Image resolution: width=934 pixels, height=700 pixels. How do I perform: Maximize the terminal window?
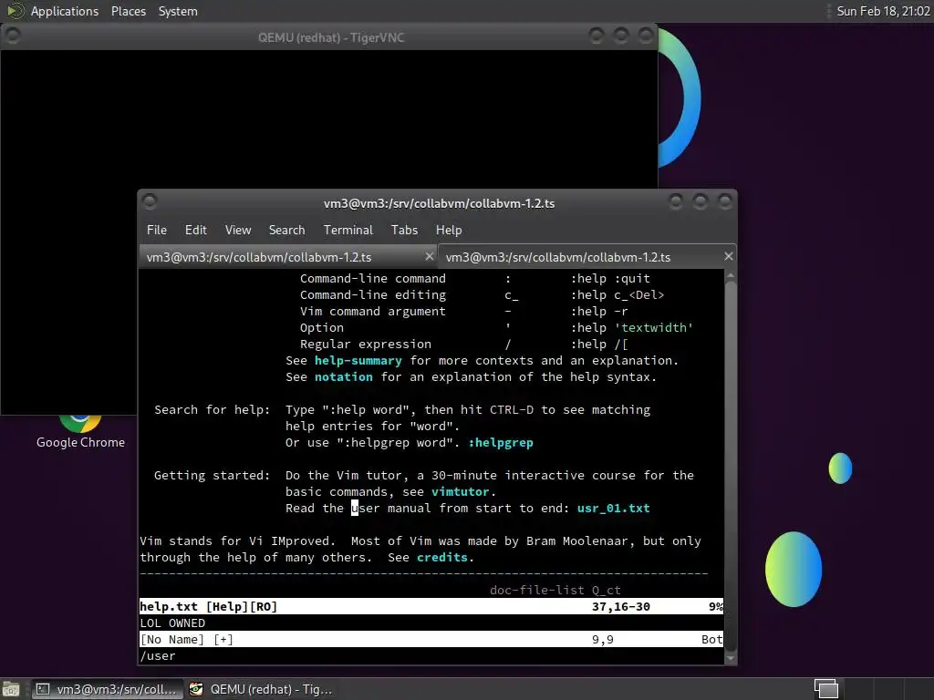[700, 201]
